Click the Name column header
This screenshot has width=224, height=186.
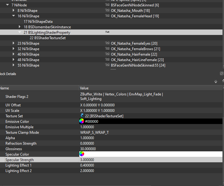click(39, 88)
